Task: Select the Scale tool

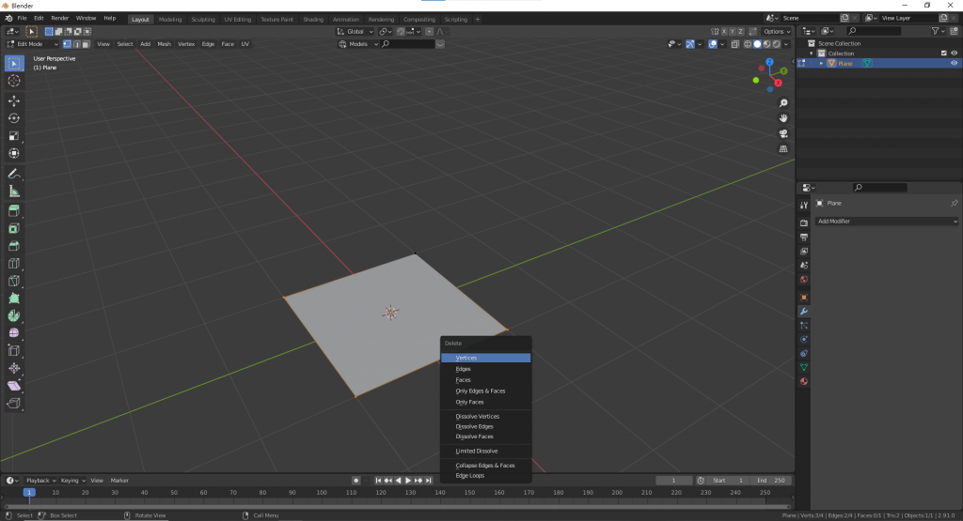Action: click(x=14, y=136)
